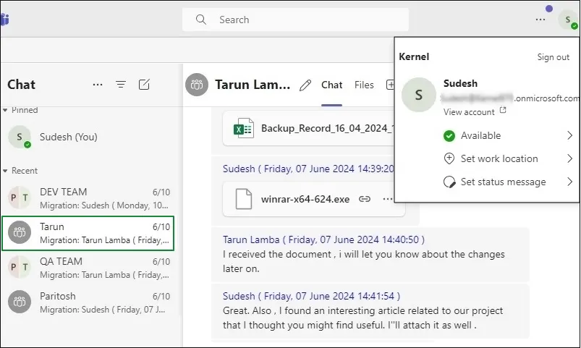The width and height of the screenshot is (581, 348).
Task: Expand Set status message chevron
Action: (x=569, y=182)
